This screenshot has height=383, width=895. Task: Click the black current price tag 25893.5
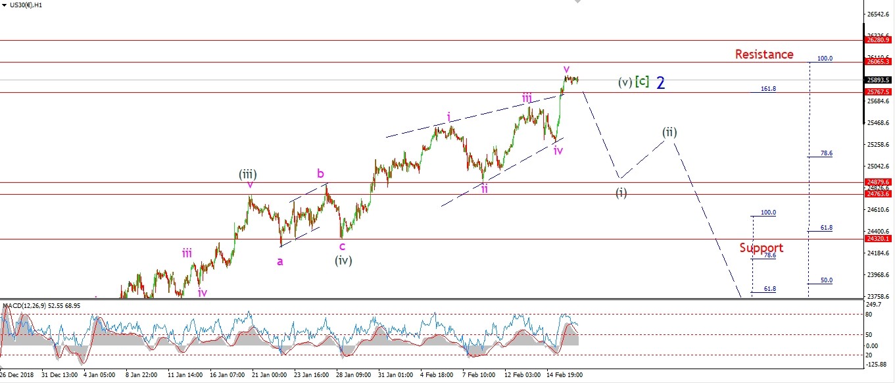click(x=879, y=80)
